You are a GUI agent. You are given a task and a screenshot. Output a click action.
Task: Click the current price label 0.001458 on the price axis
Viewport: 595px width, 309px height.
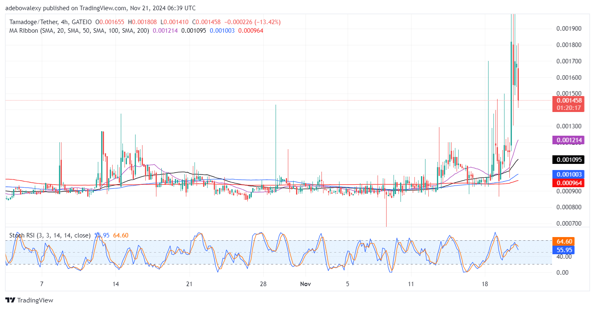pos(569,100)
